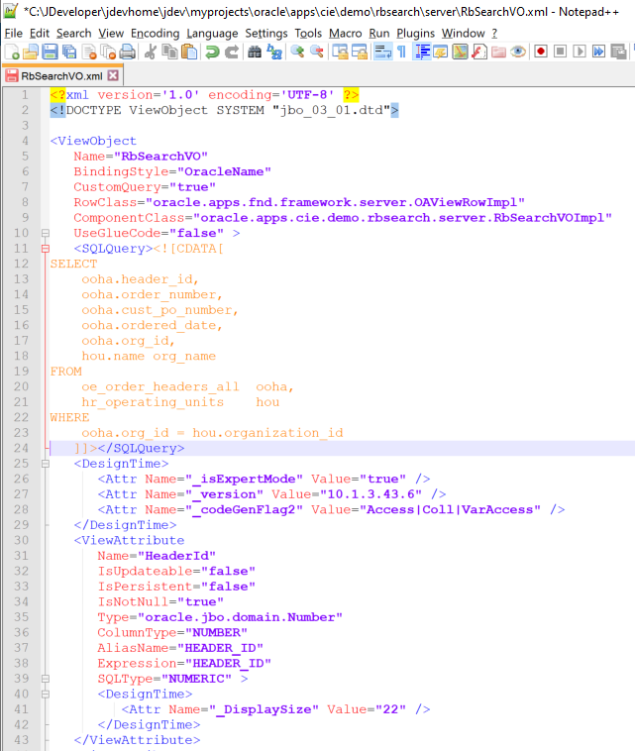Toggle the indent guide display

tap(422, 52)
